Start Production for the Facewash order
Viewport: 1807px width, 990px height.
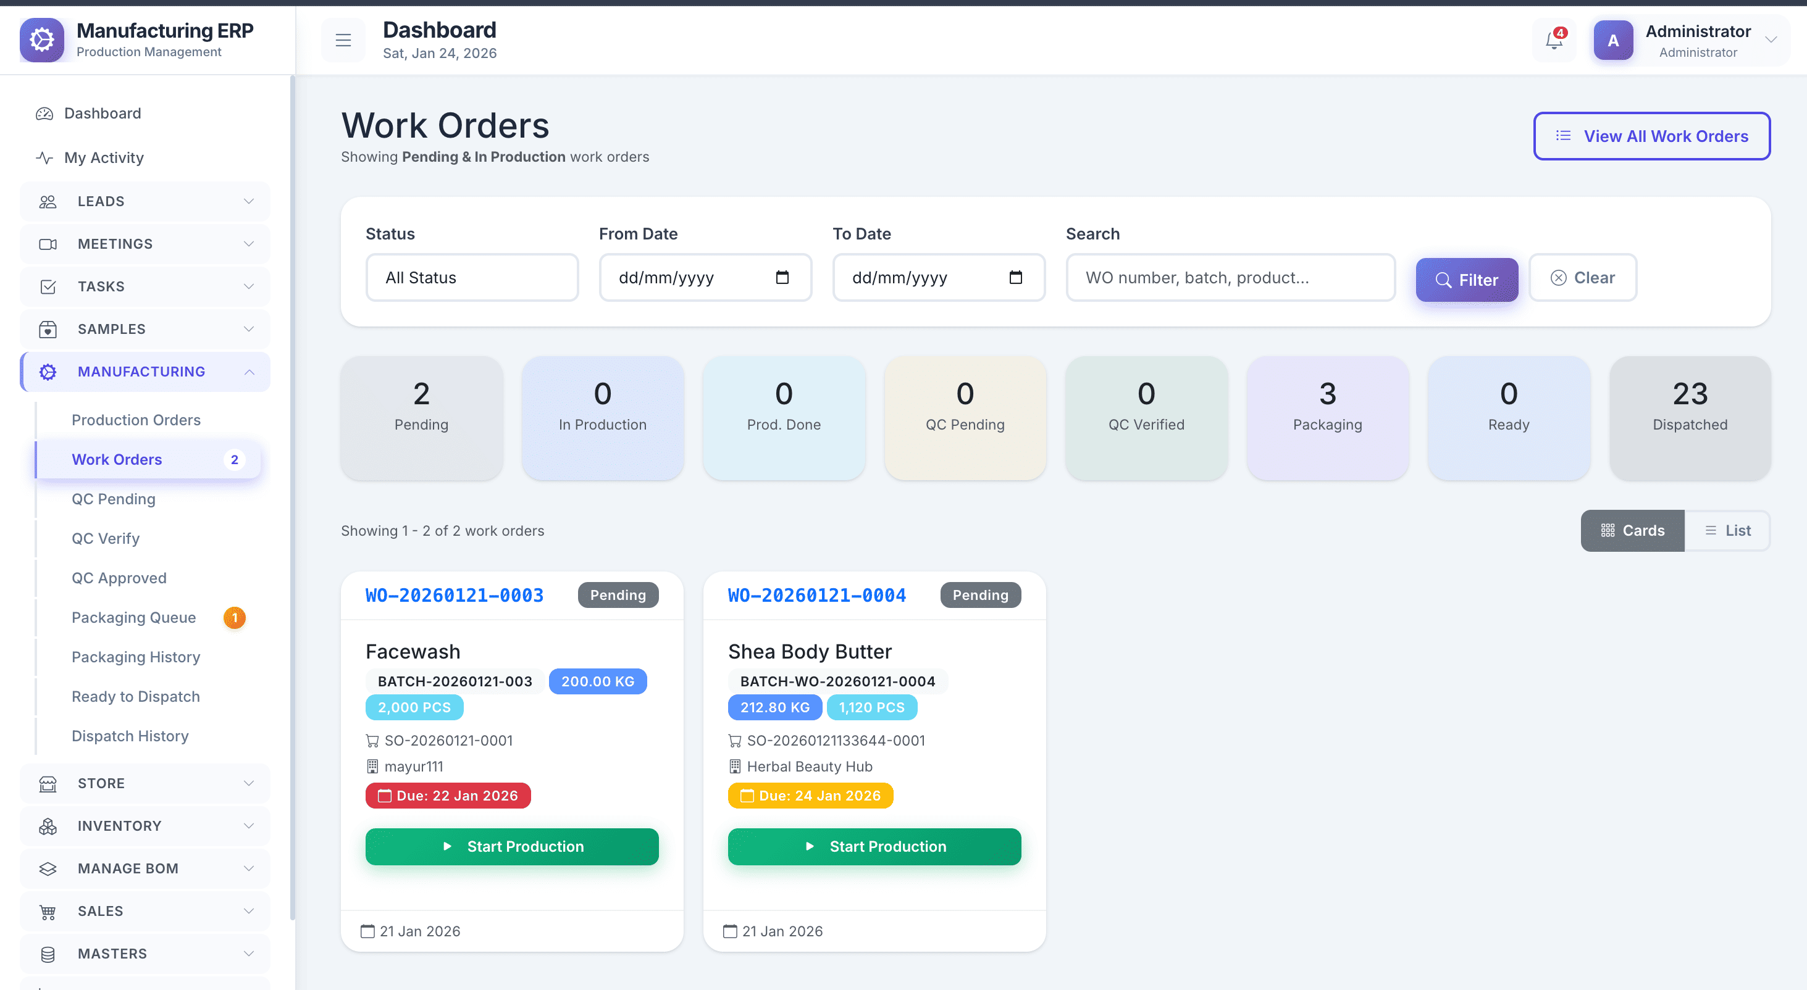[511, 846]
